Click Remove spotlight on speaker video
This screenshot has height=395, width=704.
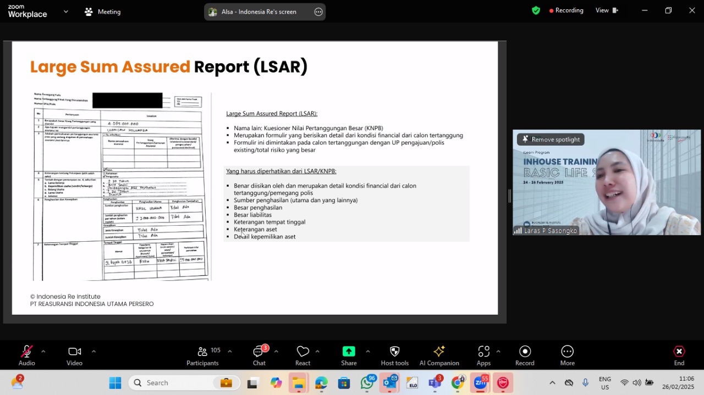point(551,140)
